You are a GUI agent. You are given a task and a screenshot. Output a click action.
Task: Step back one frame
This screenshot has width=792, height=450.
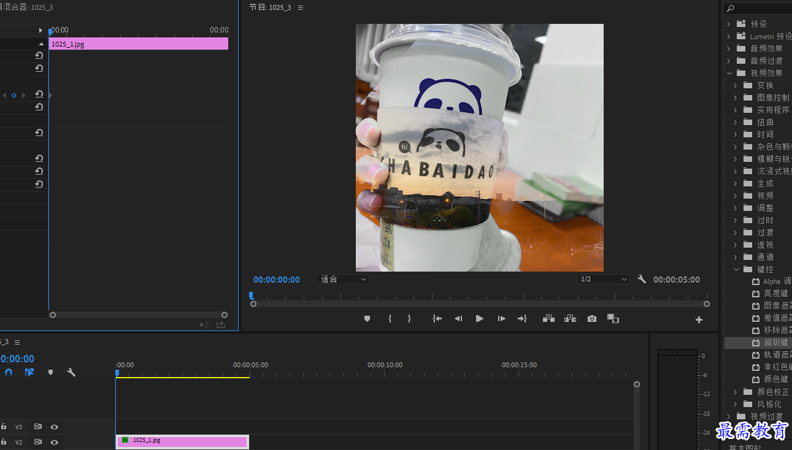pyautogui.click(x=458, y=319)
